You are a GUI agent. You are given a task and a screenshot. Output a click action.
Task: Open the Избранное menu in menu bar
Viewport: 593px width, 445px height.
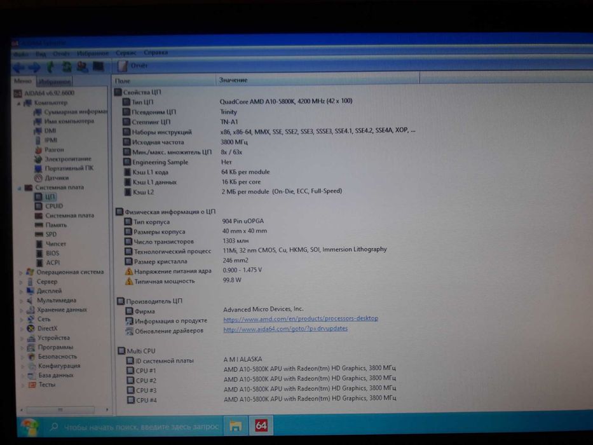click(x=93, y=53)
